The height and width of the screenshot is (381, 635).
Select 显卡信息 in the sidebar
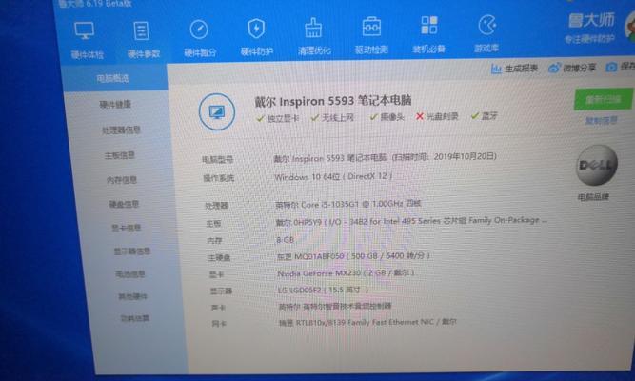coord(126,228)
